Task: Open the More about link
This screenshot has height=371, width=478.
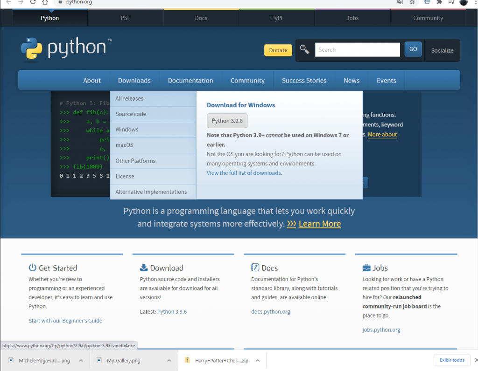Action: (x=382, y=135)
